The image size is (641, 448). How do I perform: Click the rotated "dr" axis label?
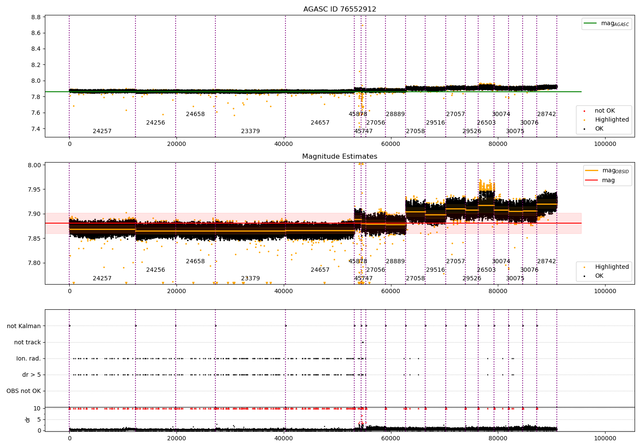pyautogui.click(x=28, y=419)
